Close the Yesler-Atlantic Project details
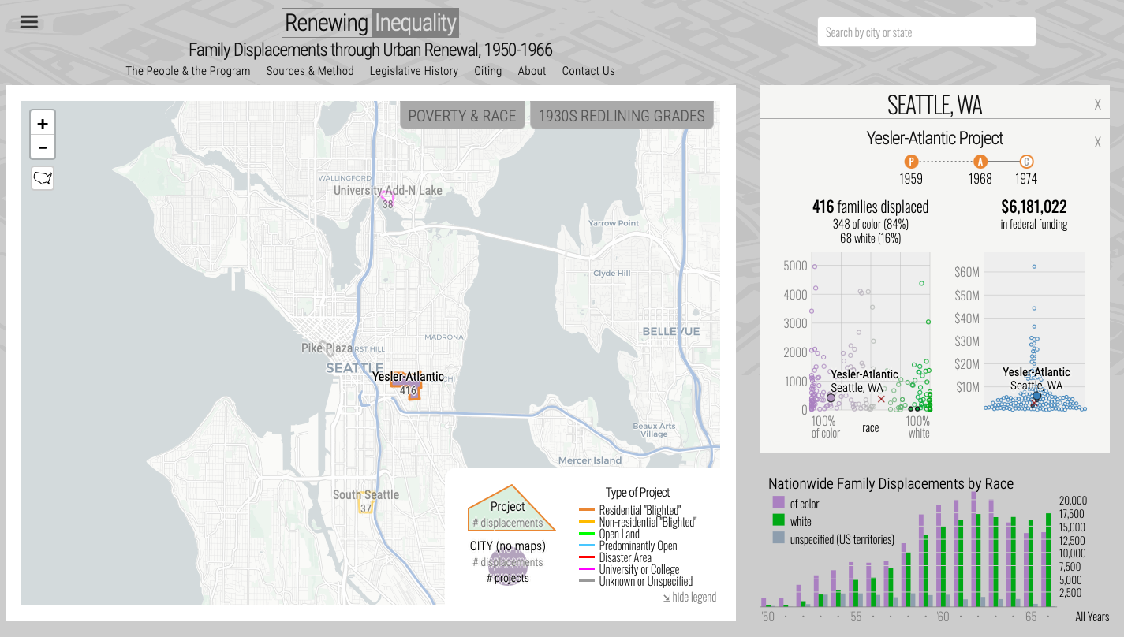 pos(1097,143)
